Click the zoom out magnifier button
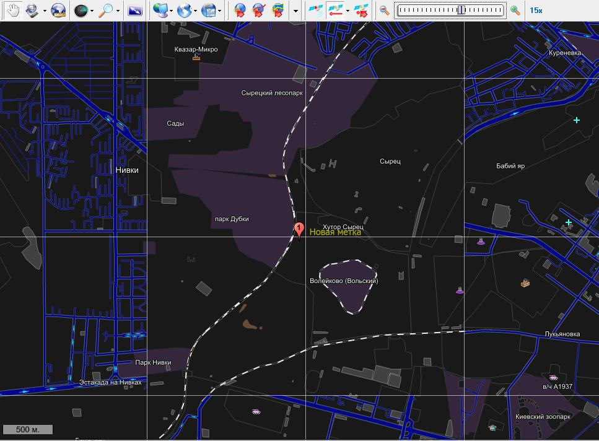 tap(385, 11)
